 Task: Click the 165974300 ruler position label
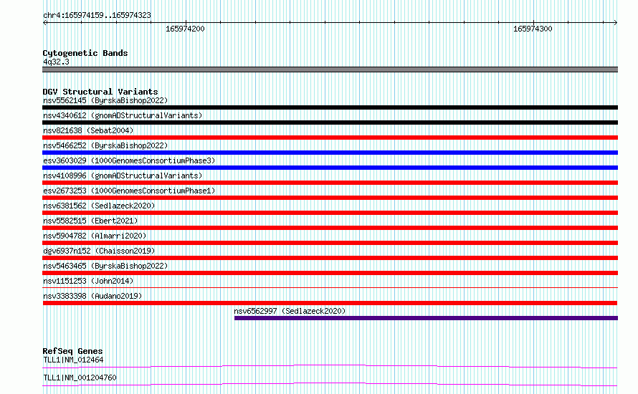[x=533, y=29]
